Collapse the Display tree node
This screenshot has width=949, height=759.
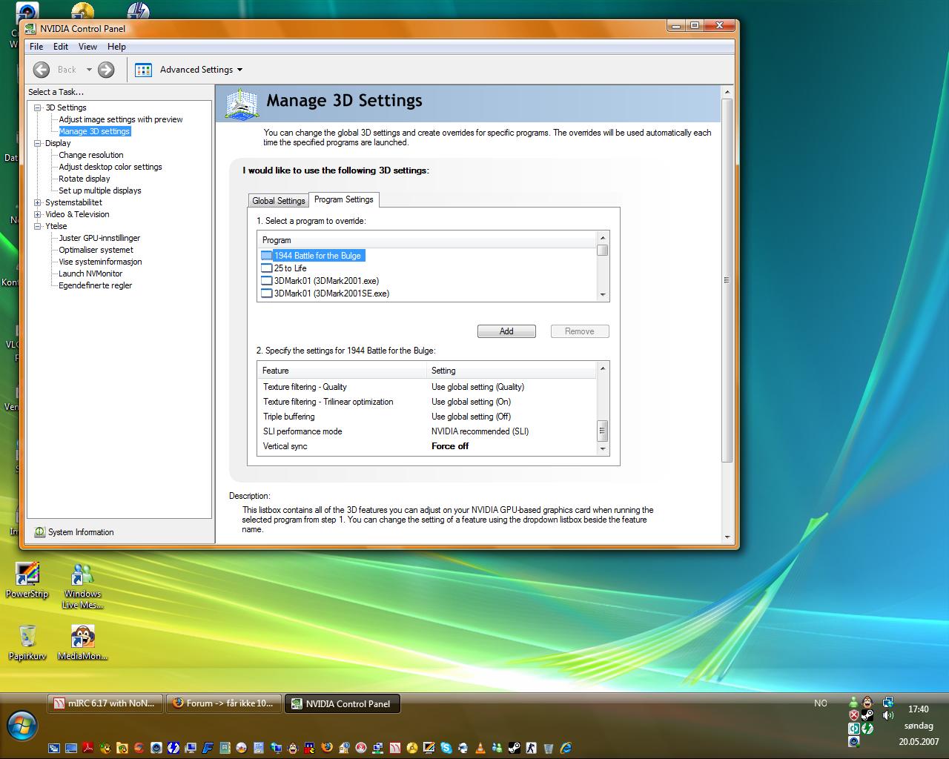(38, 143)
